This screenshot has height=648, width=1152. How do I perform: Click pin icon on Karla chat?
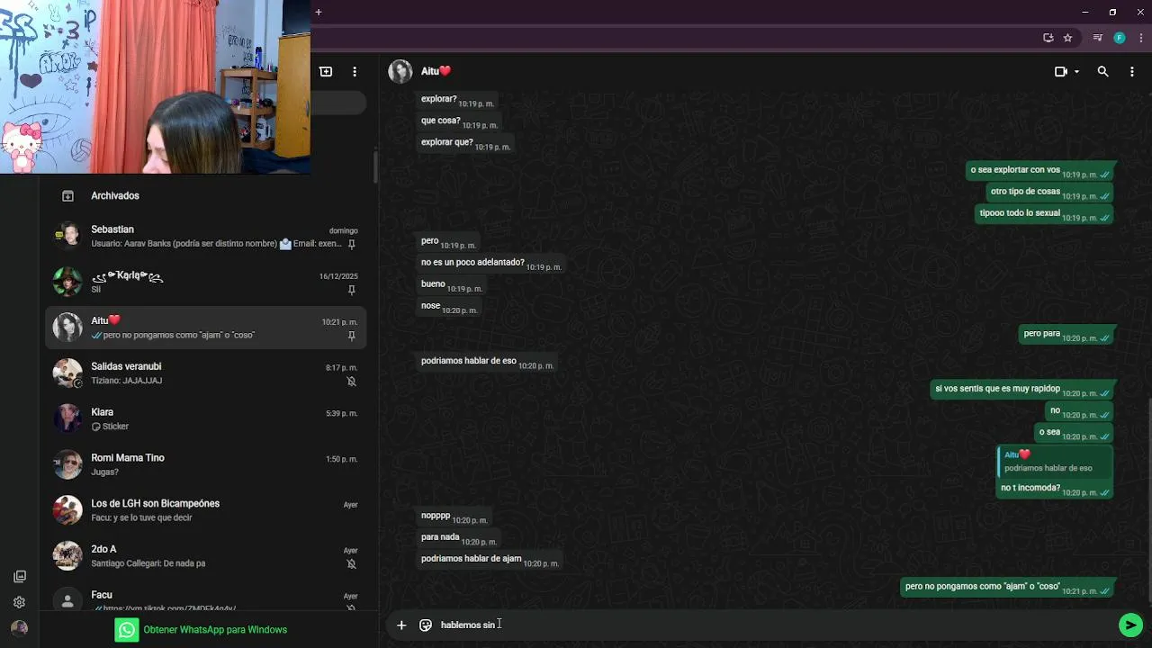[x=352, y=290]
